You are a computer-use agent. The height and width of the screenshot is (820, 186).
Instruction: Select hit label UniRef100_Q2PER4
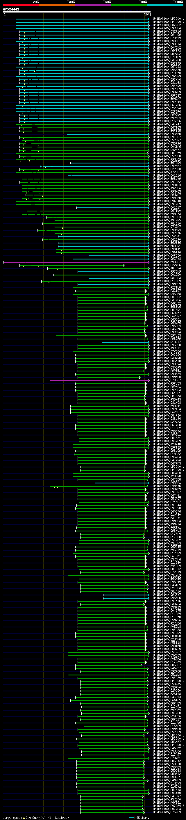(x=167, y=111)
